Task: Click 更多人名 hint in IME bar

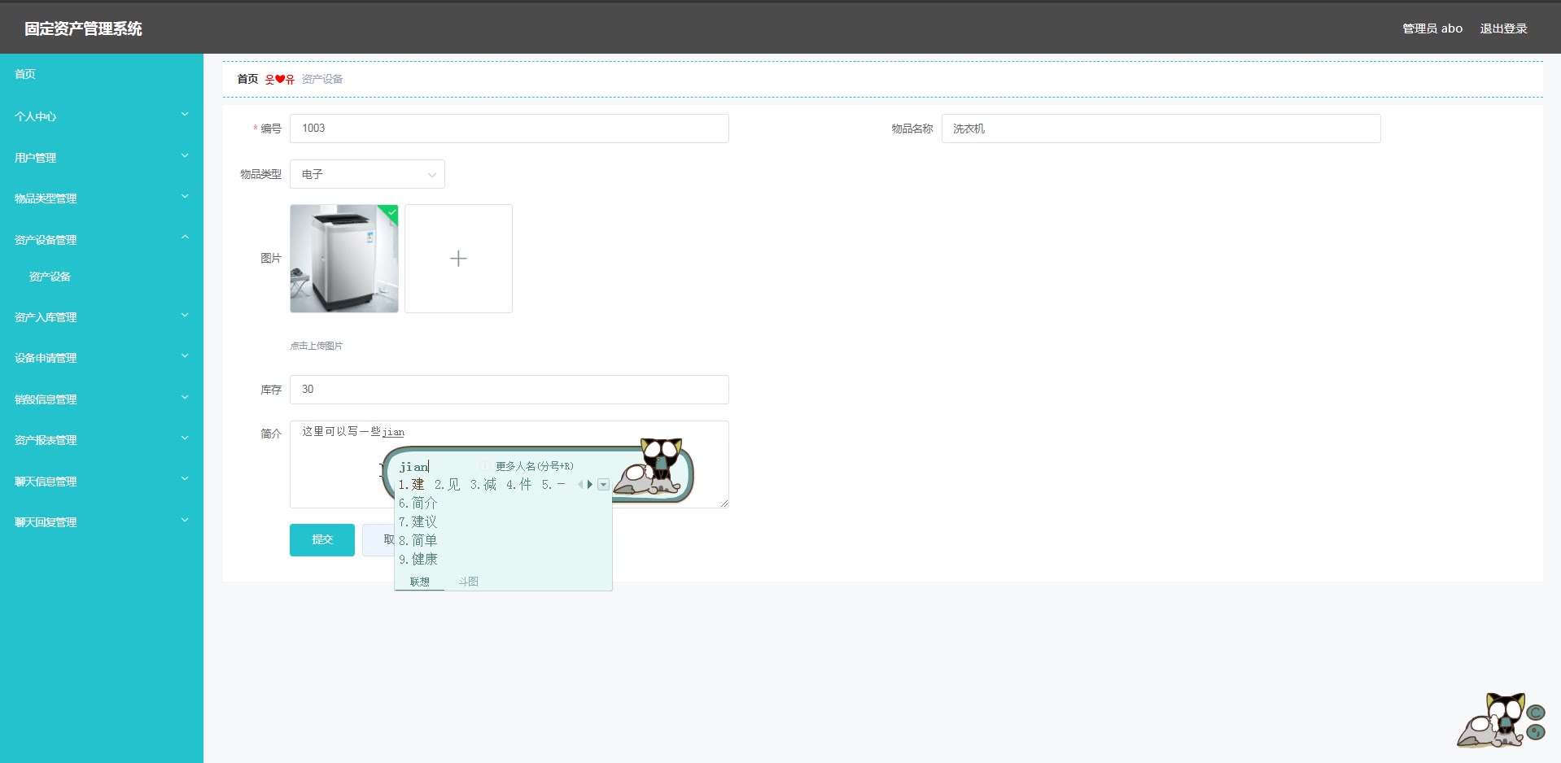Action: coord(535,466)
